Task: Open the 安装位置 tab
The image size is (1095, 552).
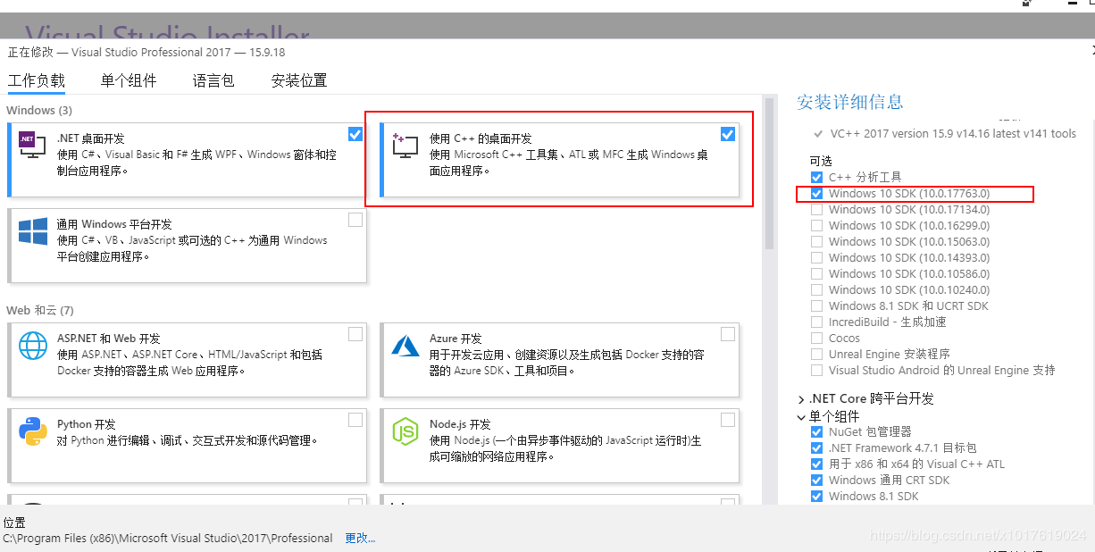Action: coord(299,80)
